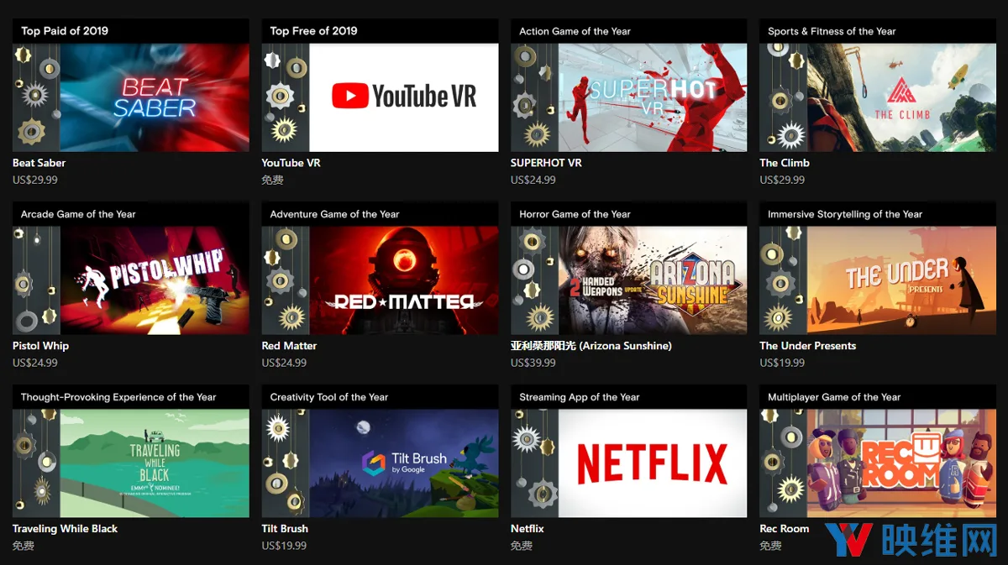The width and height of the screenshot is (1008, 565).
Task: Click the Beat Saber title link
Action: (x=39, y=163)
